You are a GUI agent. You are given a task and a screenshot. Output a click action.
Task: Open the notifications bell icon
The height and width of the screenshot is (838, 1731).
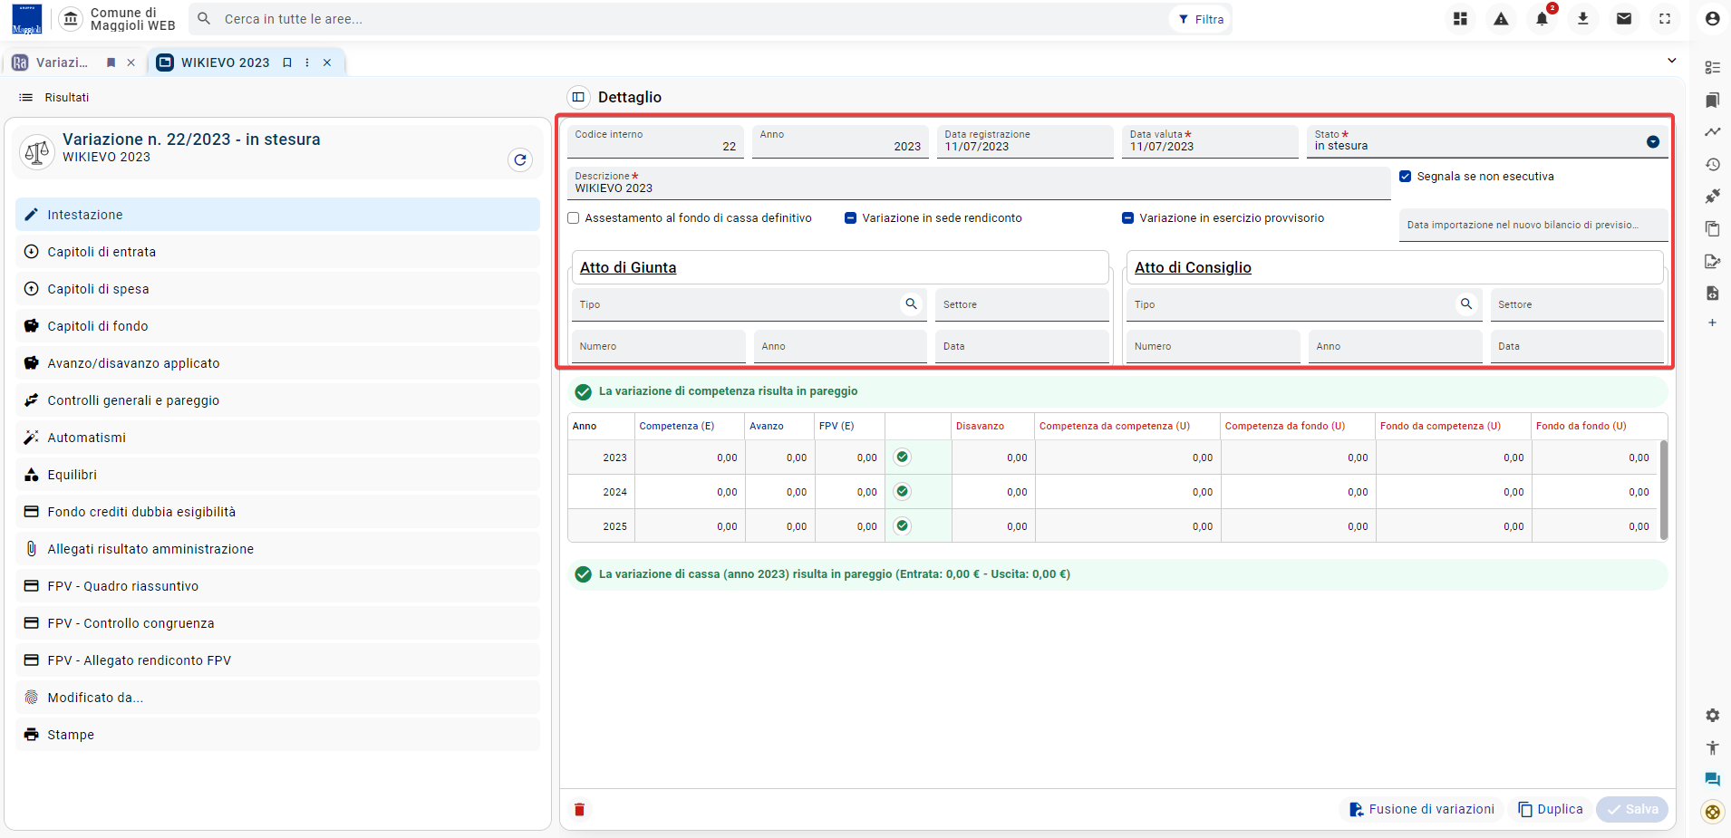pos(1542,19)
